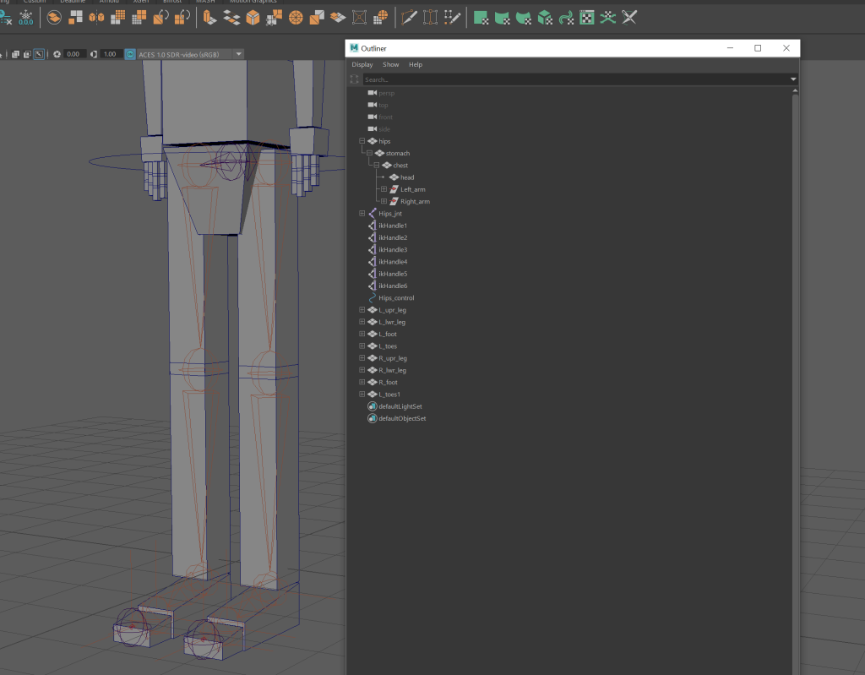This screenshot has width=865, height=675.
Task: Select the Quad Draw pencil icon
Action: click(x=452, y=18)
